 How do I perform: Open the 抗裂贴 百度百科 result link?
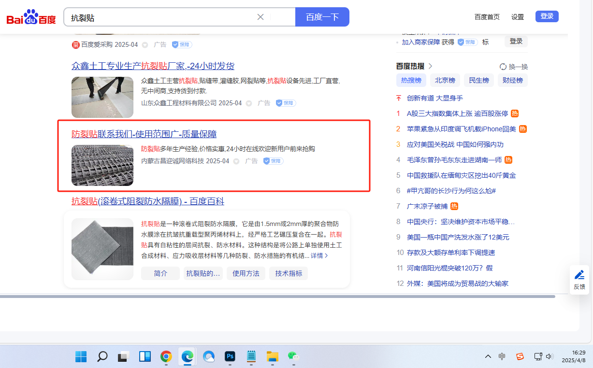pyautogui.click(x=148, y=201)
